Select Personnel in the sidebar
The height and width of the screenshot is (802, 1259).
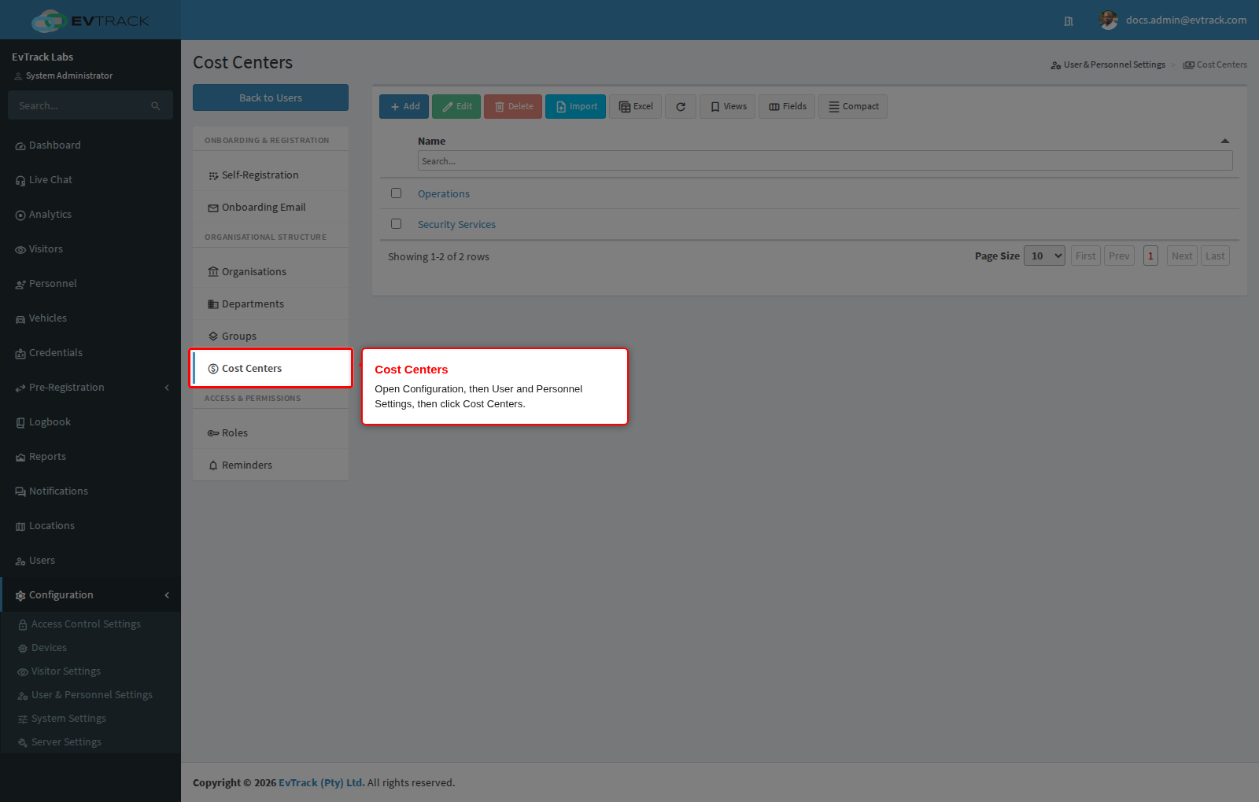tap(90, 284)
